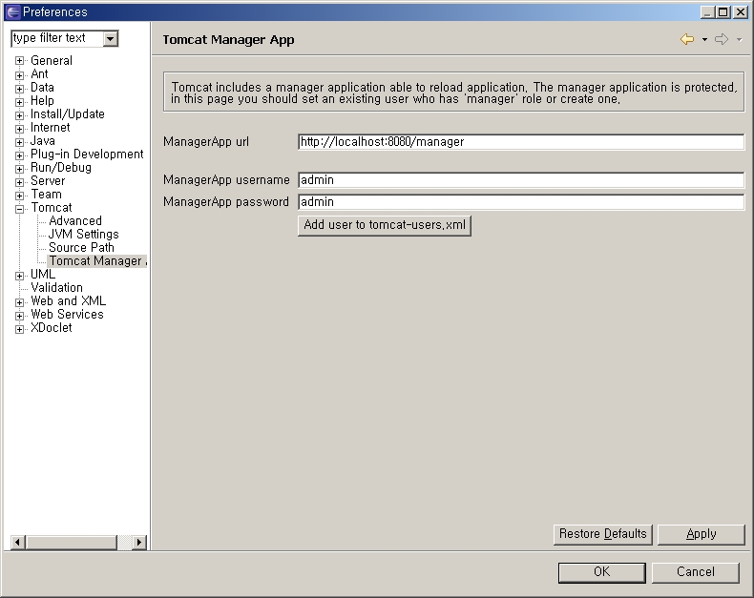Click into the type filter text field
This screenshot has width=754, height=598.
[x=57, y=38]
